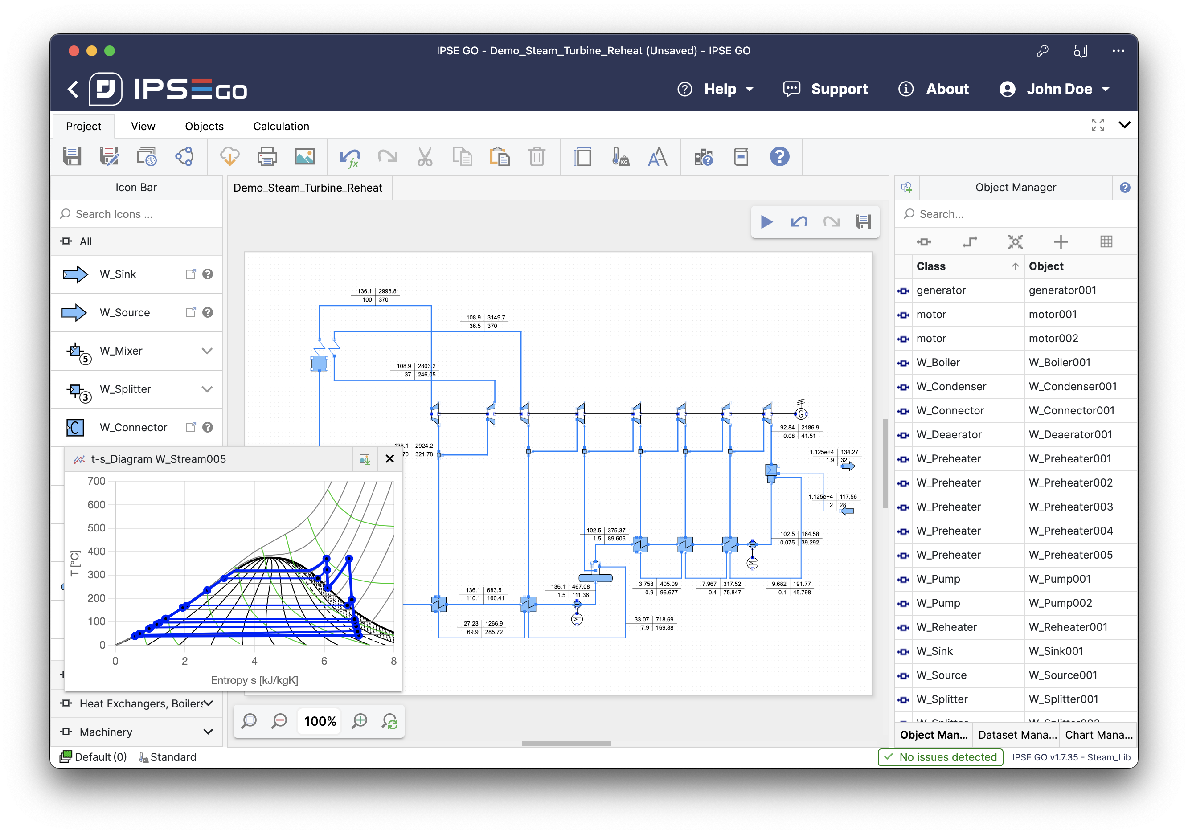
Task: Open the t-s Diagram export image icon
Action: pos(365,459)
